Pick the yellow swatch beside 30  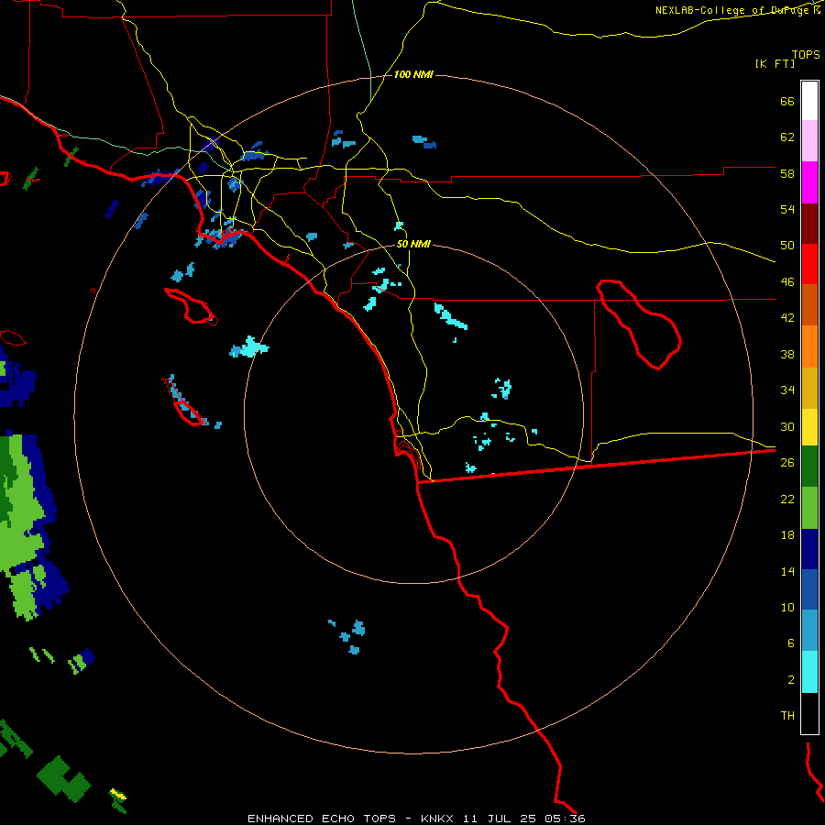pos(809,427)
